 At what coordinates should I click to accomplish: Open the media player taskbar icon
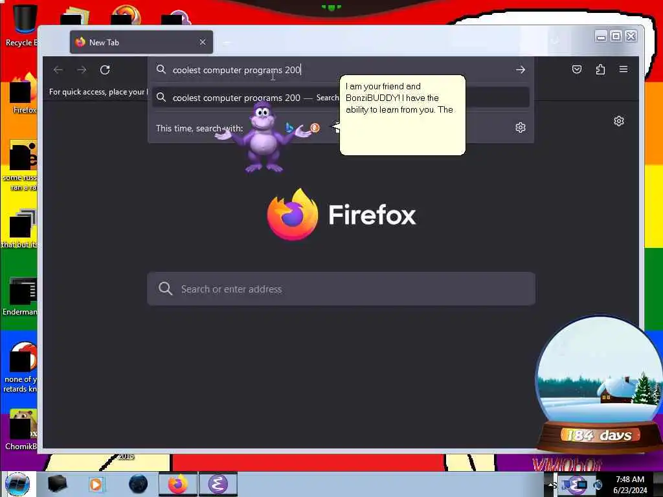(96, 484)
